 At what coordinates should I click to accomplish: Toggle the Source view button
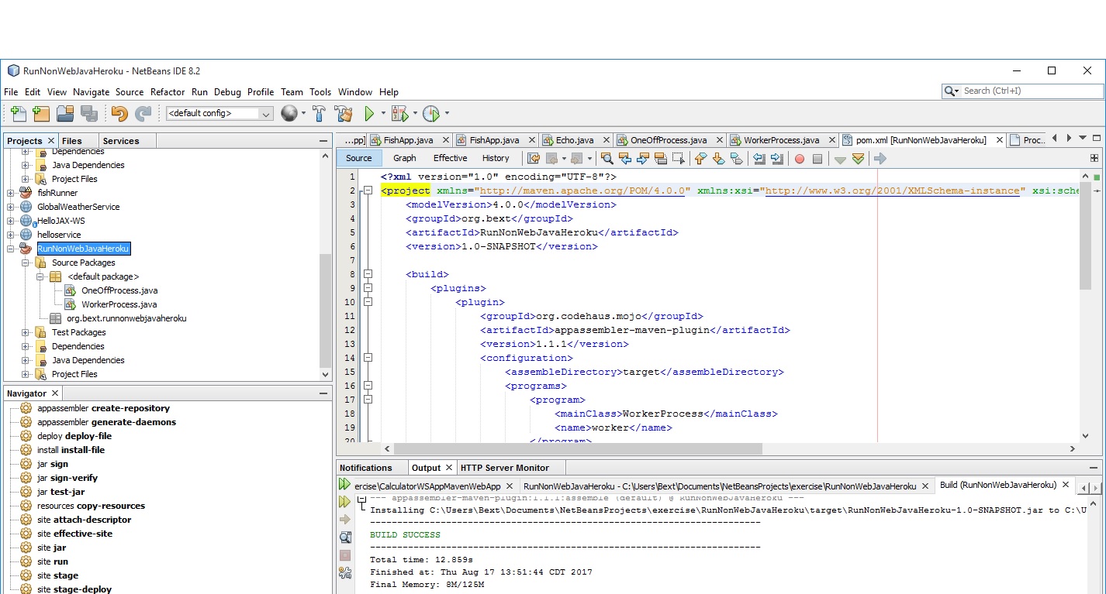pos(358,158)
